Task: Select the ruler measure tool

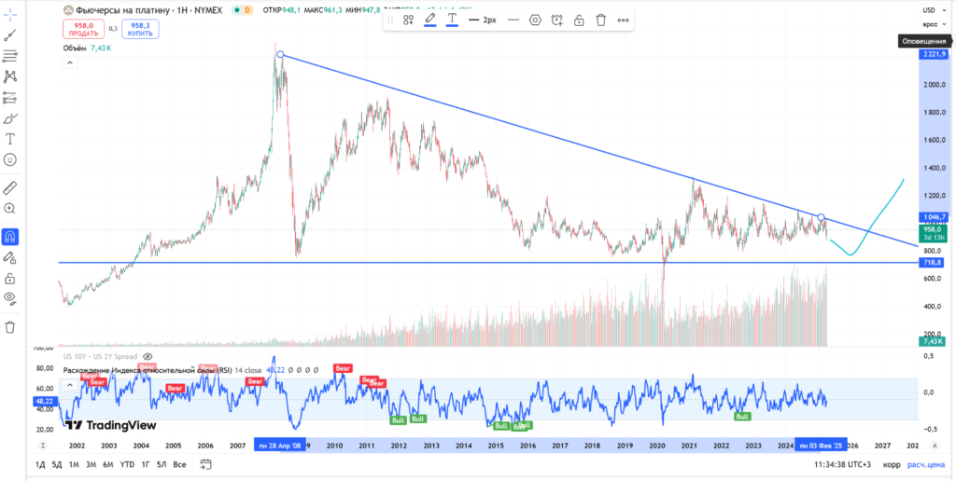Action: (9, 187)
